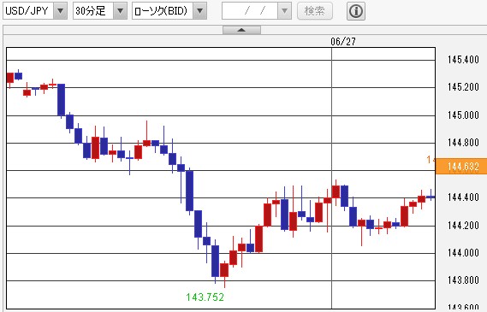Viewport: 487px width, 312px height.
Task: Click the large blue candle dropping from 145.200
Action: [x=61, y=100]
